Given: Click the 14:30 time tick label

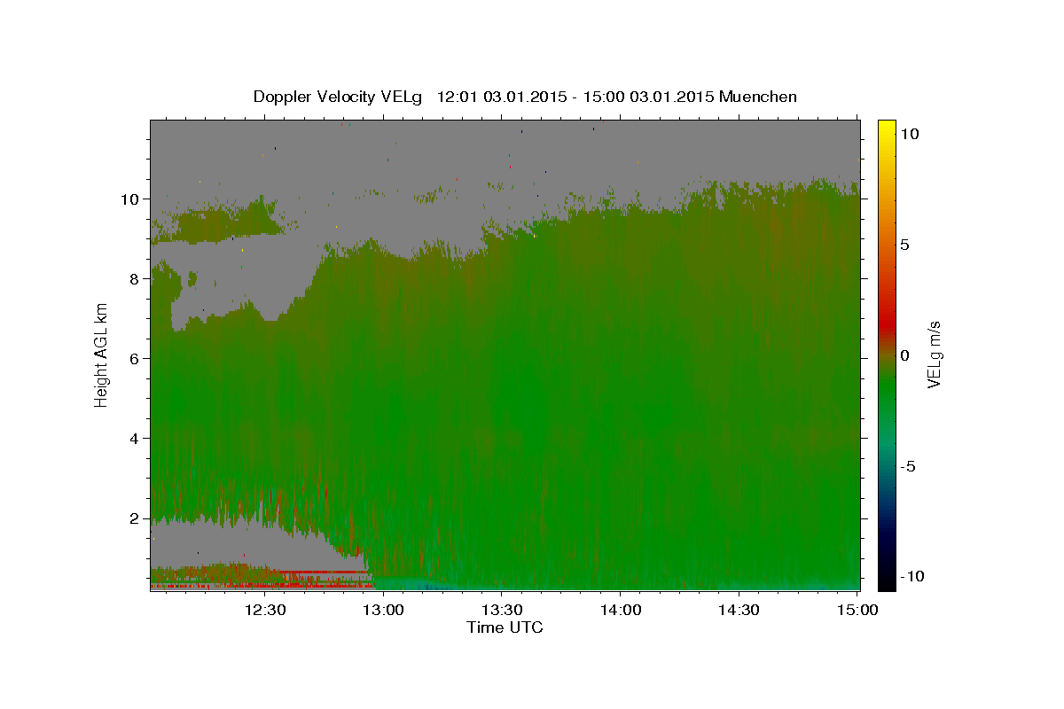Looking at the screenshot, I should pos(739,610).
